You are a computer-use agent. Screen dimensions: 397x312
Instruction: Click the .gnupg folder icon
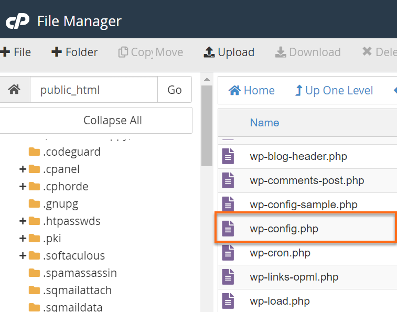click(34, 203)
